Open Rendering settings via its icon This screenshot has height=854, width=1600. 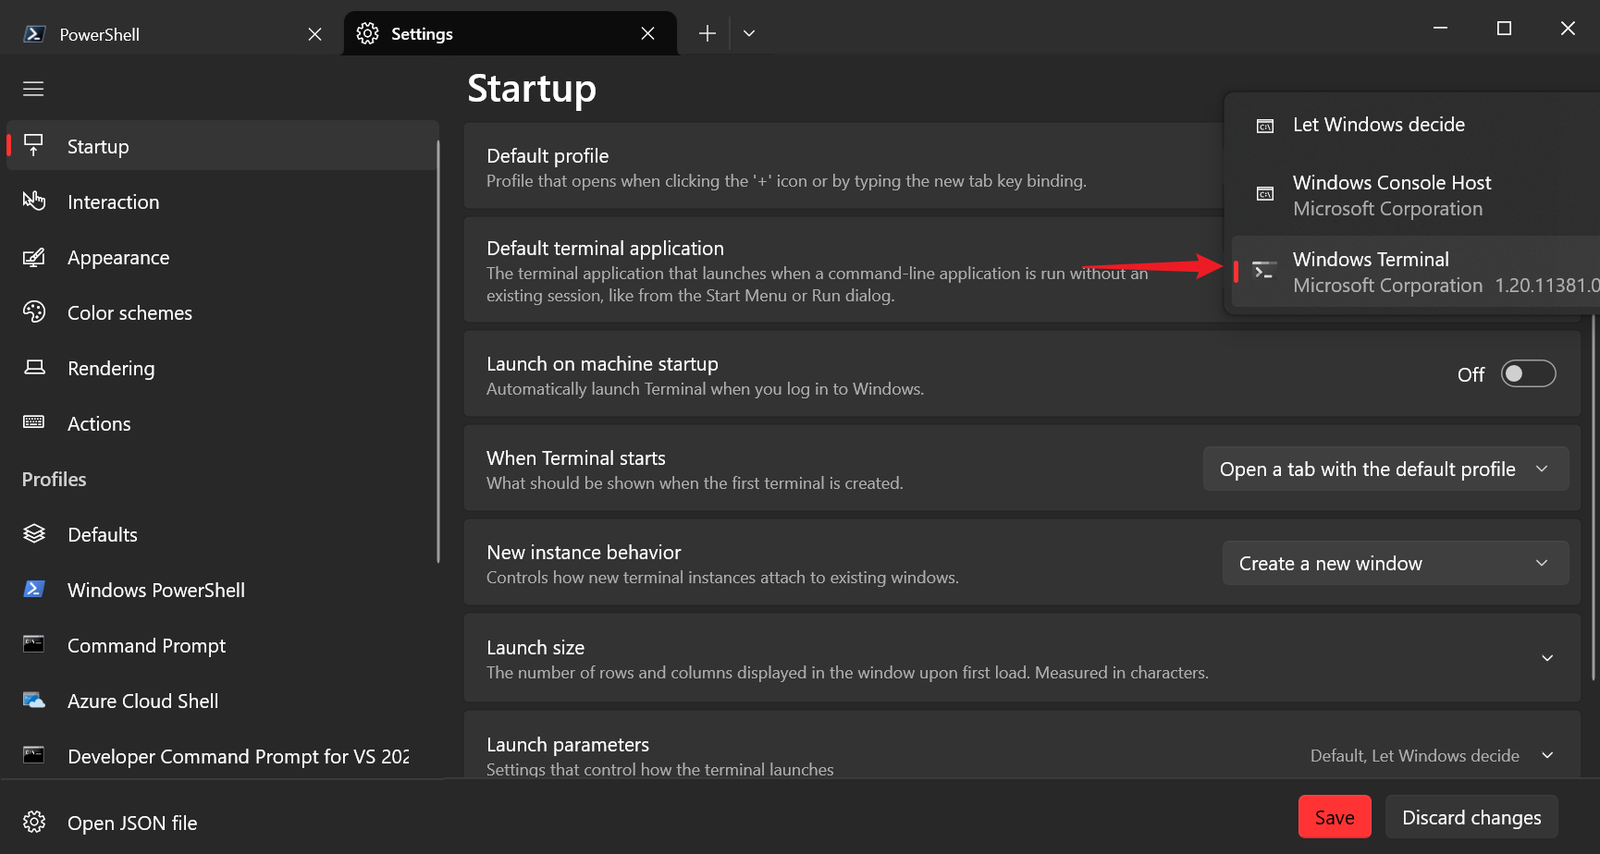coord(34,368)
